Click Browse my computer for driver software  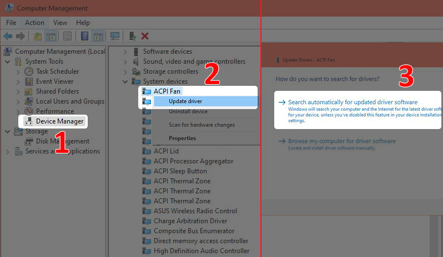pyautogui.click(x=341, y=141)
